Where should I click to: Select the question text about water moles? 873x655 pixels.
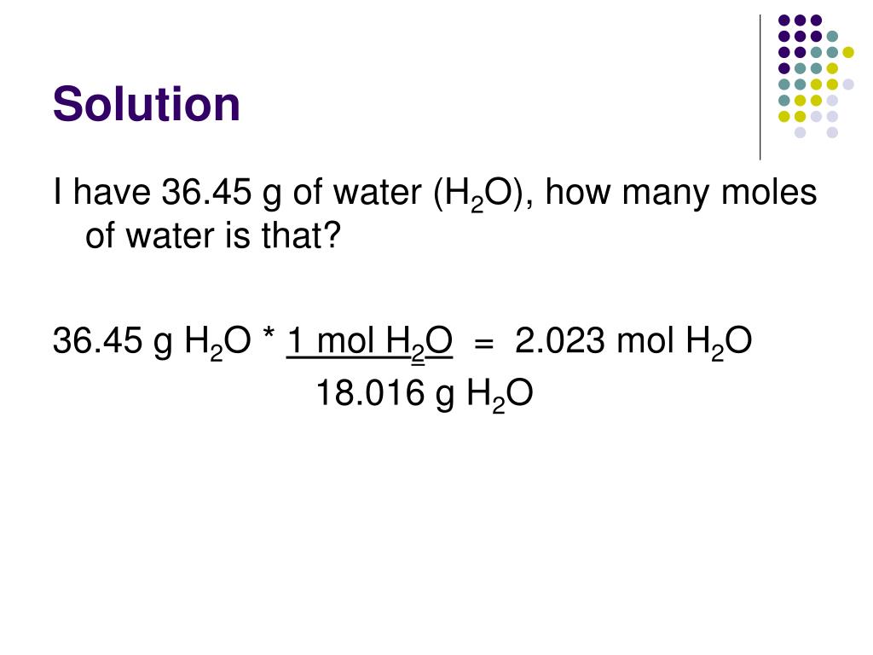435,214
